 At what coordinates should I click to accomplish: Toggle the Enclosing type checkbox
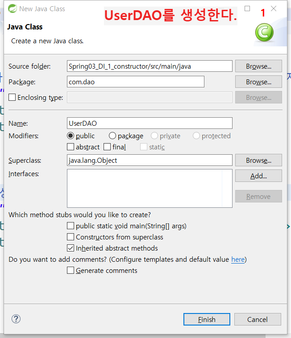pyautogui.click(x=12, y=97)
